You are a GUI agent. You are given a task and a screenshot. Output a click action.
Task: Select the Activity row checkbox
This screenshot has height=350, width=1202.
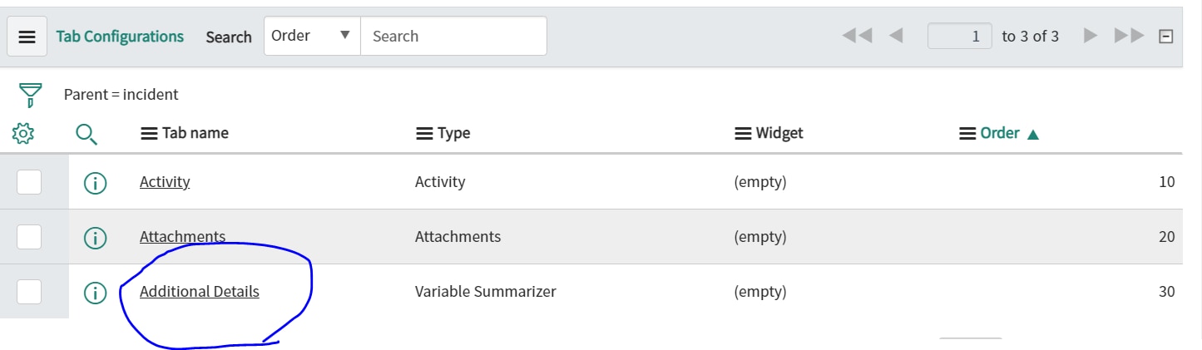pyautogui.click(x=29, y=182)
